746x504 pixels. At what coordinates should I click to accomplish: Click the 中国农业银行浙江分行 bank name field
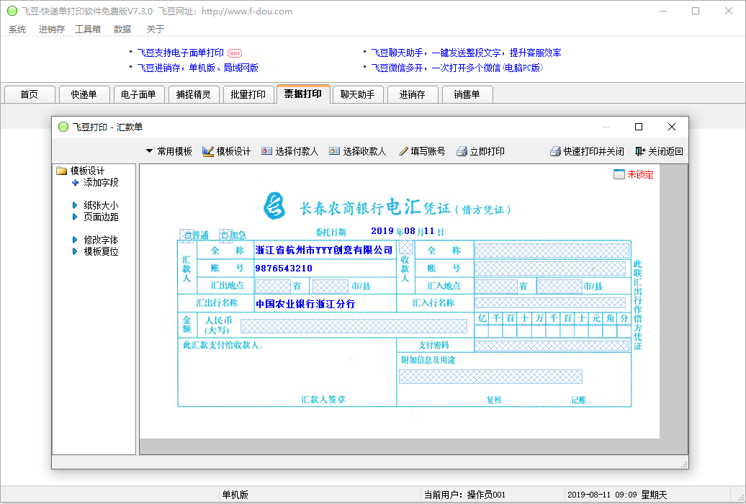(x=305, y=304)
